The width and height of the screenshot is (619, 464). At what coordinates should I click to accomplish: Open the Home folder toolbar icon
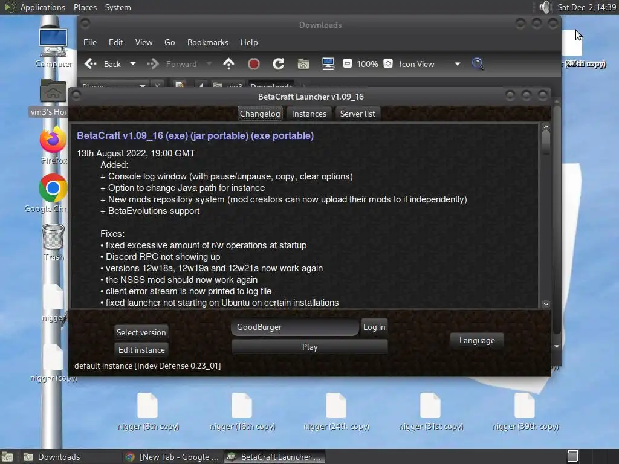(303, 64)
